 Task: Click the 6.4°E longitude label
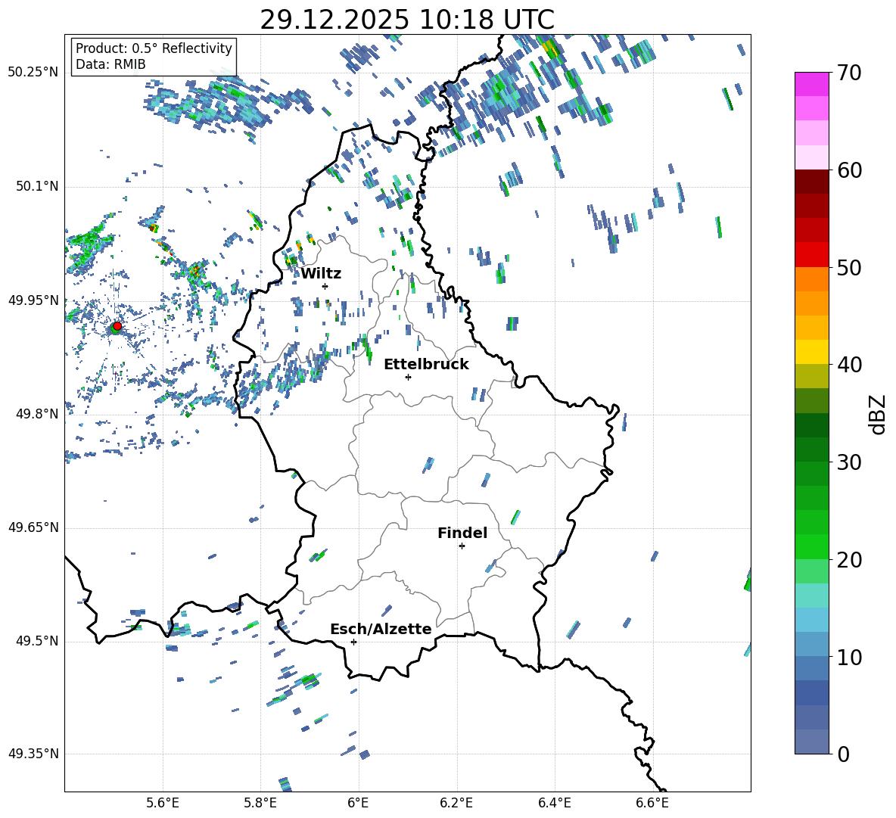coord(554,803)
